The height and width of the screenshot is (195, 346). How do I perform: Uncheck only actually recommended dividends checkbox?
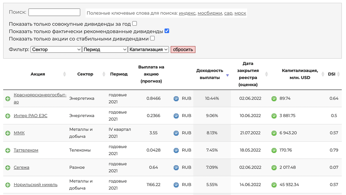[167, 31]
